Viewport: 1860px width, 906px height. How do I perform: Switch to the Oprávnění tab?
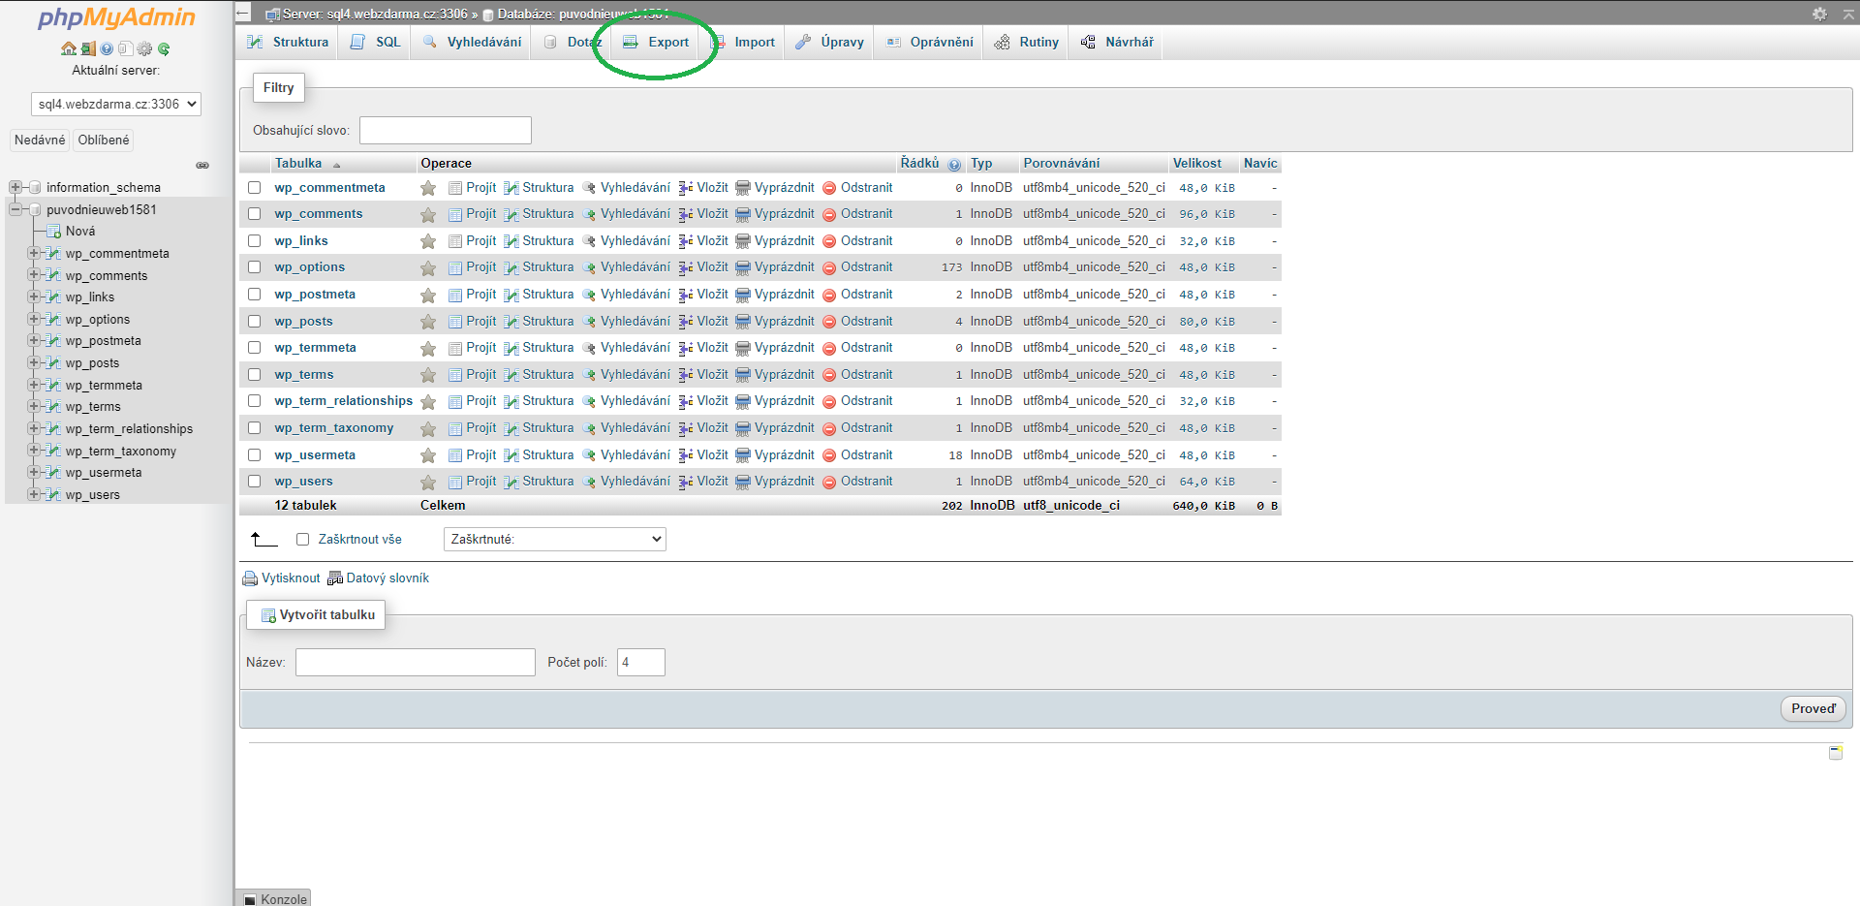(x=929, y=43)
